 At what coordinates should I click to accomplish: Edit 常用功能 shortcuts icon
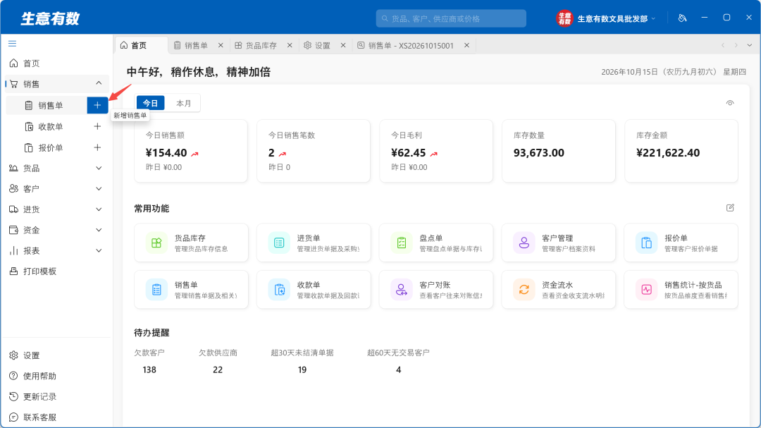pyautogui.click(x=730, y=208)
